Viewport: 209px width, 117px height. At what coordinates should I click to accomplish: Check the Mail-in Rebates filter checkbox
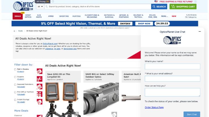click(15, 69)
